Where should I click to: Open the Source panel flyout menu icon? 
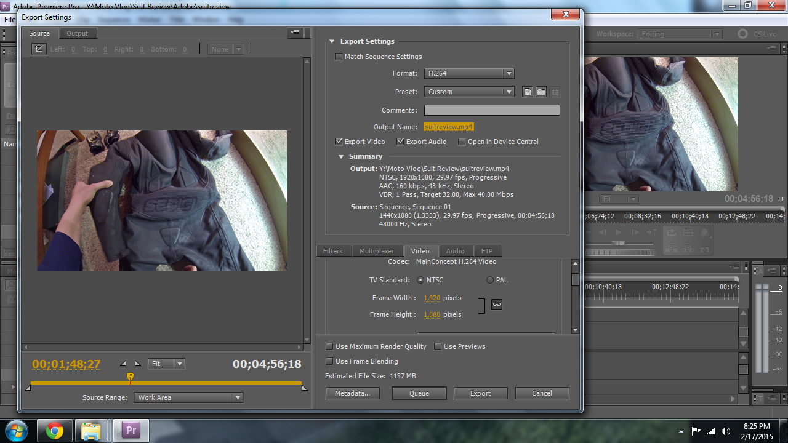tap(295, 33)
